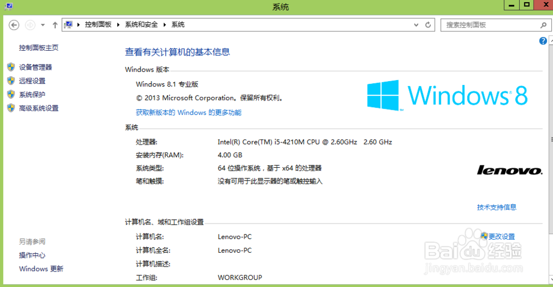Screen dimensions: 553x287
Task: Select the Intel(R) Core(TM) i5-4210M processor value
Action: [305, 142]
